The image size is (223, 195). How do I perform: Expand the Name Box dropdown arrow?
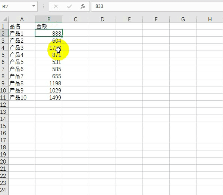(34, 6)
